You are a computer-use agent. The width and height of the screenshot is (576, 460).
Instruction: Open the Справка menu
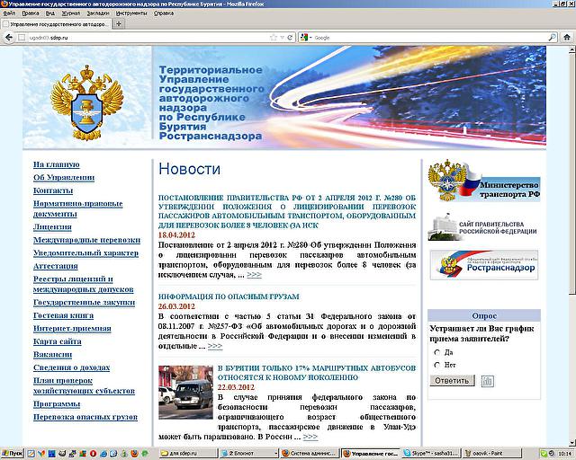[x=164, y=13]
